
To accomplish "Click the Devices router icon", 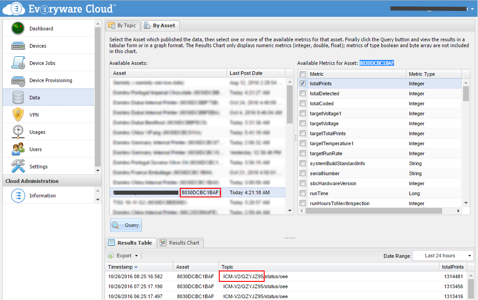I will click(x=18, y=46).
